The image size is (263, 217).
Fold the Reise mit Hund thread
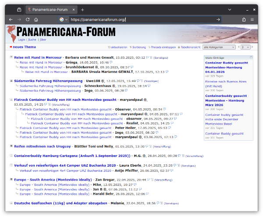click(11, 57)
